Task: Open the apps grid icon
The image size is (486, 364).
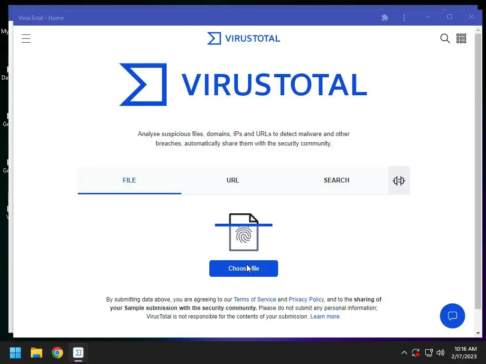Action: [461, 38]
